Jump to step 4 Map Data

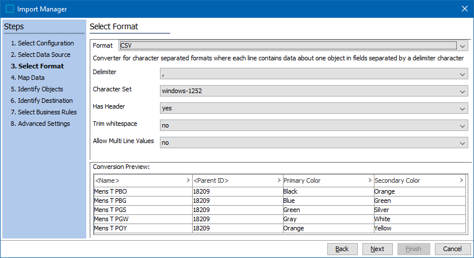tap(28, 78)
